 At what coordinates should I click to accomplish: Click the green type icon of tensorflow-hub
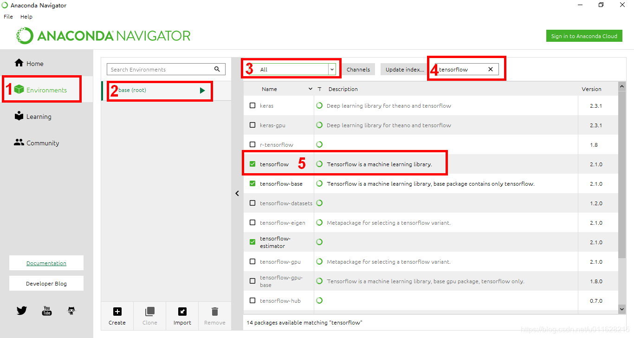pyautogui.click(x=319, y=300)
